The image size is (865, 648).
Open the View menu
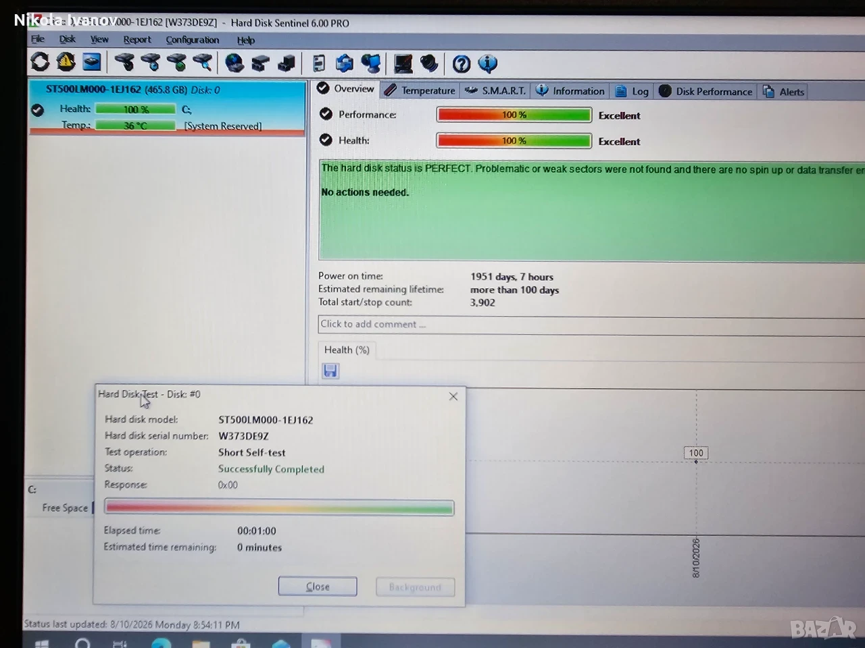pyautogui.click(x=99, y=39)
